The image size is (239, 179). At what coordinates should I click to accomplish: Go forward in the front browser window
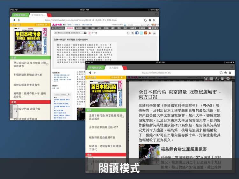pos(95,73)
